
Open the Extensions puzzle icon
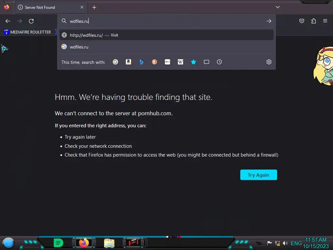click(x=313, y=21)
